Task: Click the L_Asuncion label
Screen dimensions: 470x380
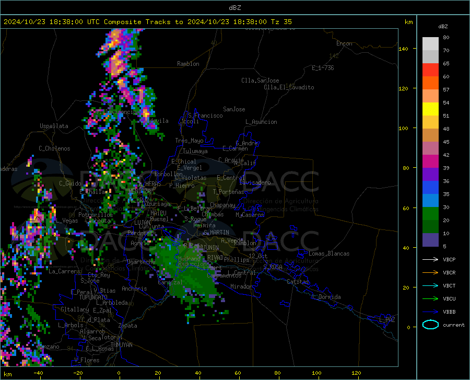Action: click(x=261, y=122)
